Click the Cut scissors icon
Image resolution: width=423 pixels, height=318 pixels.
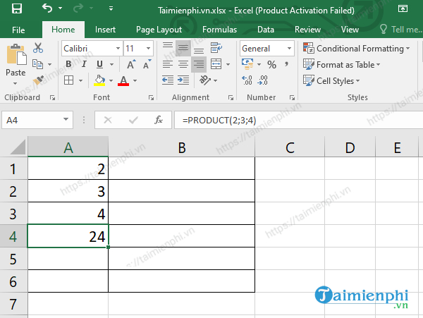click(x=38, y=48)
